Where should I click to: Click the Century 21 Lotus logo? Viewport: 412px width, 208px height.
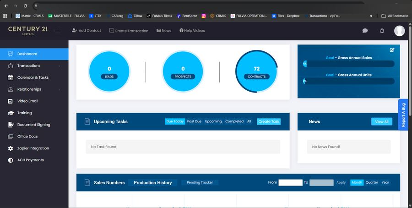(28, 31)
